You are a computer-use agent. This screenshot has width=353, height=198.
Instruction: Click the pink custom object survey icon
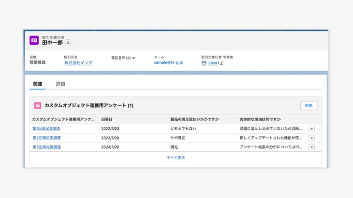38,105
